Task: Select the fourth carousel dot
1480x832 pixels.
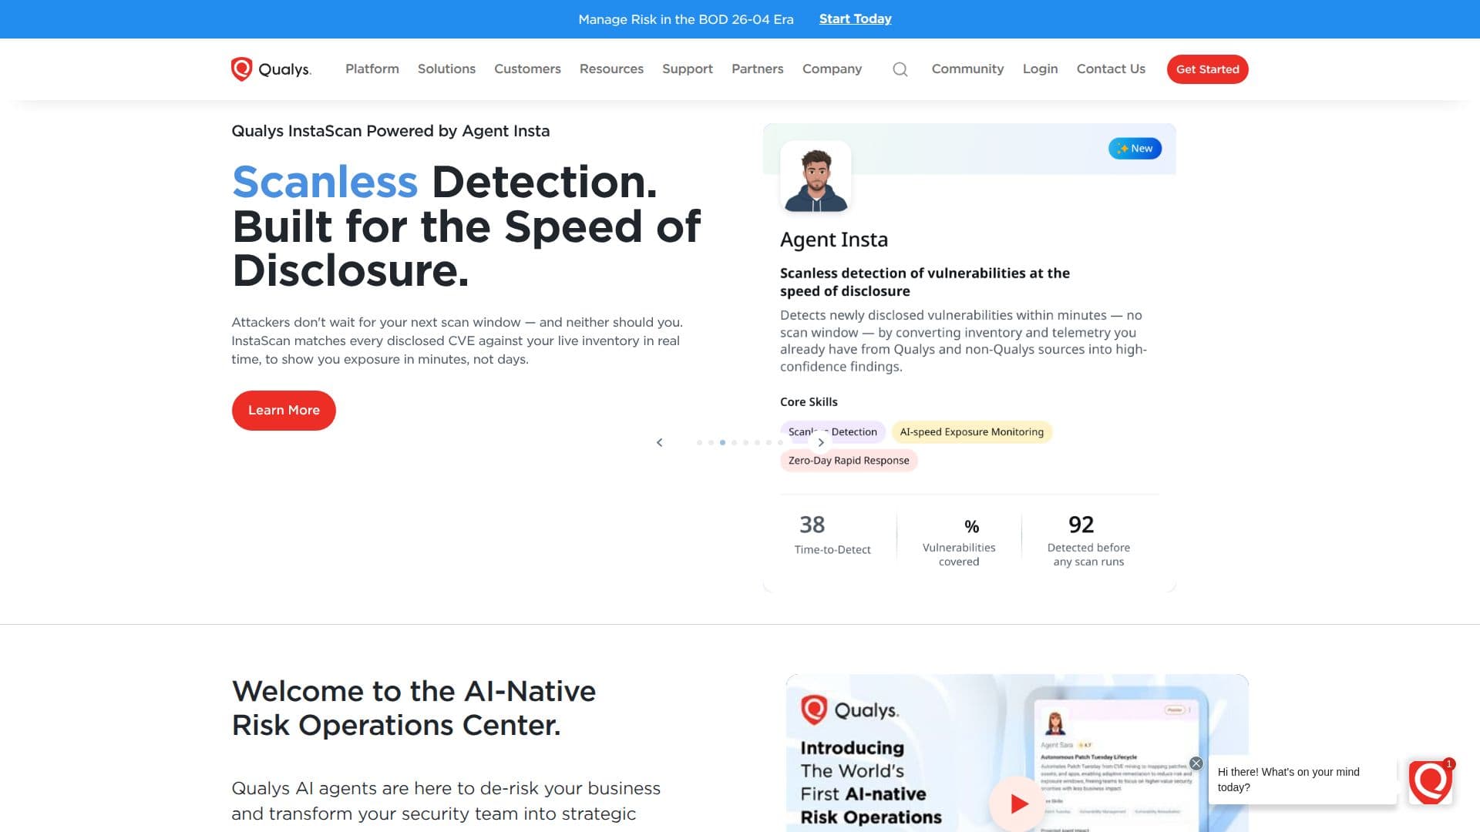Action: click(x=734, y=442)
